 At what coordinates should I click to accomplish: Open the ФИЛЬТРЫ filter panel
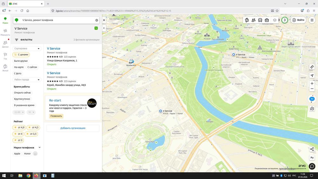(24, 40)
